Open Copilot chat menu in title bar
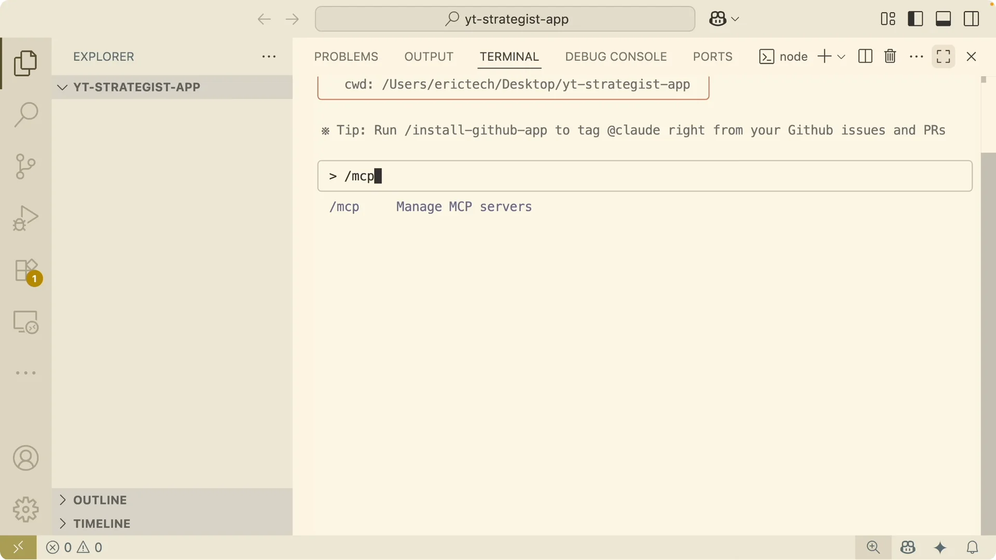Screen dimensions: 996x560 tap(718, 19)
